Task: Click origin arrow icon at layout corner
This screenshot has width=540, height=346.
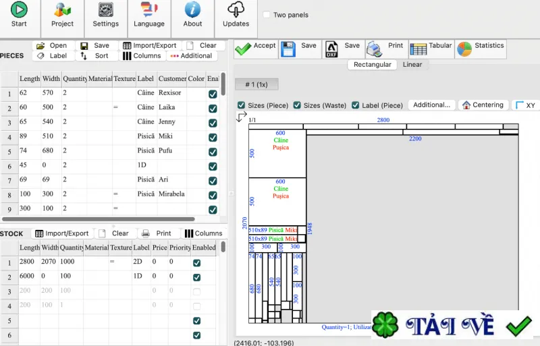Action: [x=242, y=117]
